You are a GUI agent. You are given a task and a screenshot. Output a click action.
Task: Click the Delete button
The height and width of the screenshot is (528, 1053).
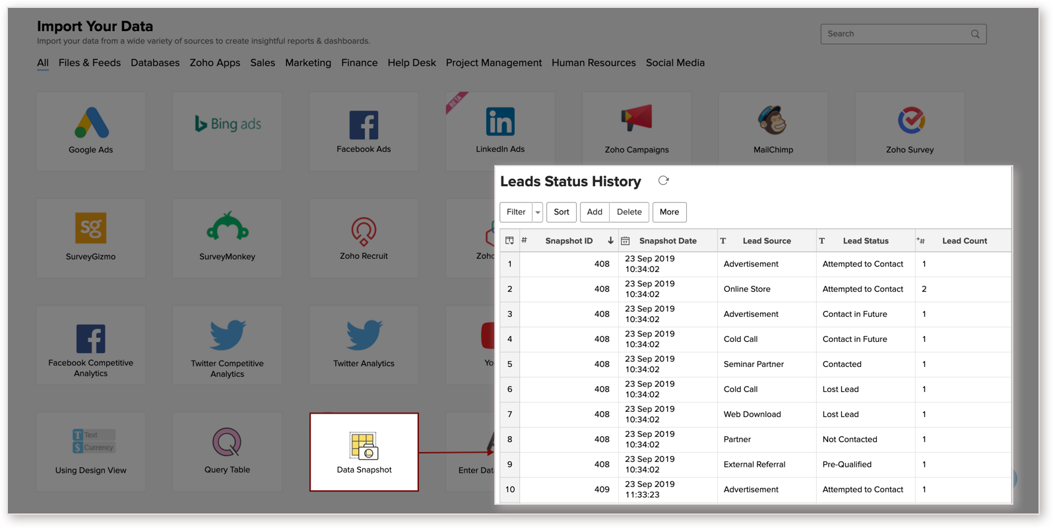coord(629,212)
